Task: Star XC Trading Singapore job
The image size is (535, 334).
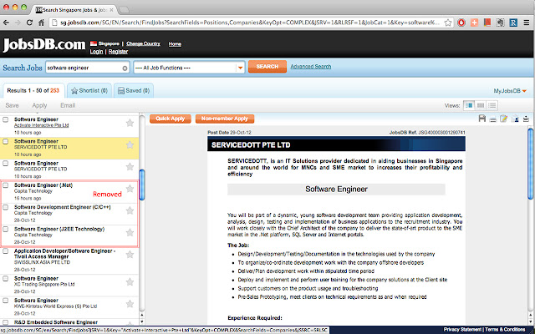Action: 130,282
